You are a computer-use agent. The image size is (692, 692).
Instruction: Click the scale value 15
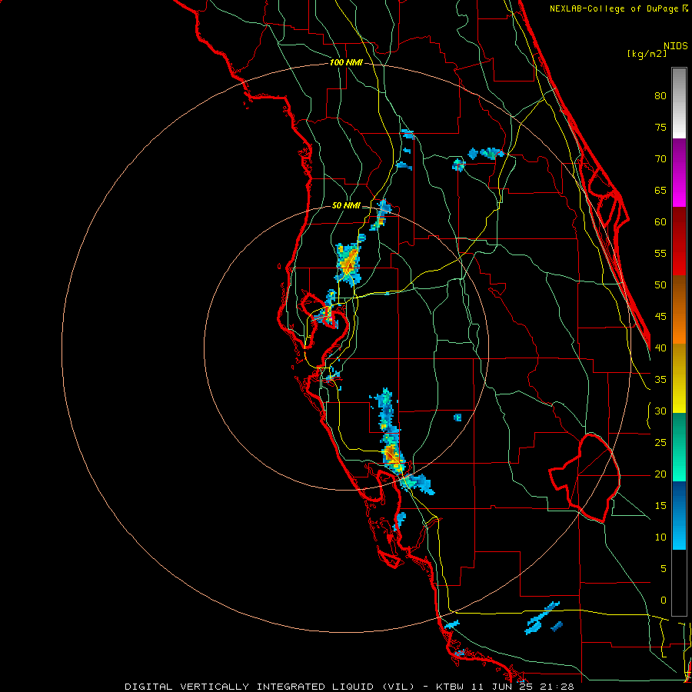pyautogui.click(x=660, y=506)
